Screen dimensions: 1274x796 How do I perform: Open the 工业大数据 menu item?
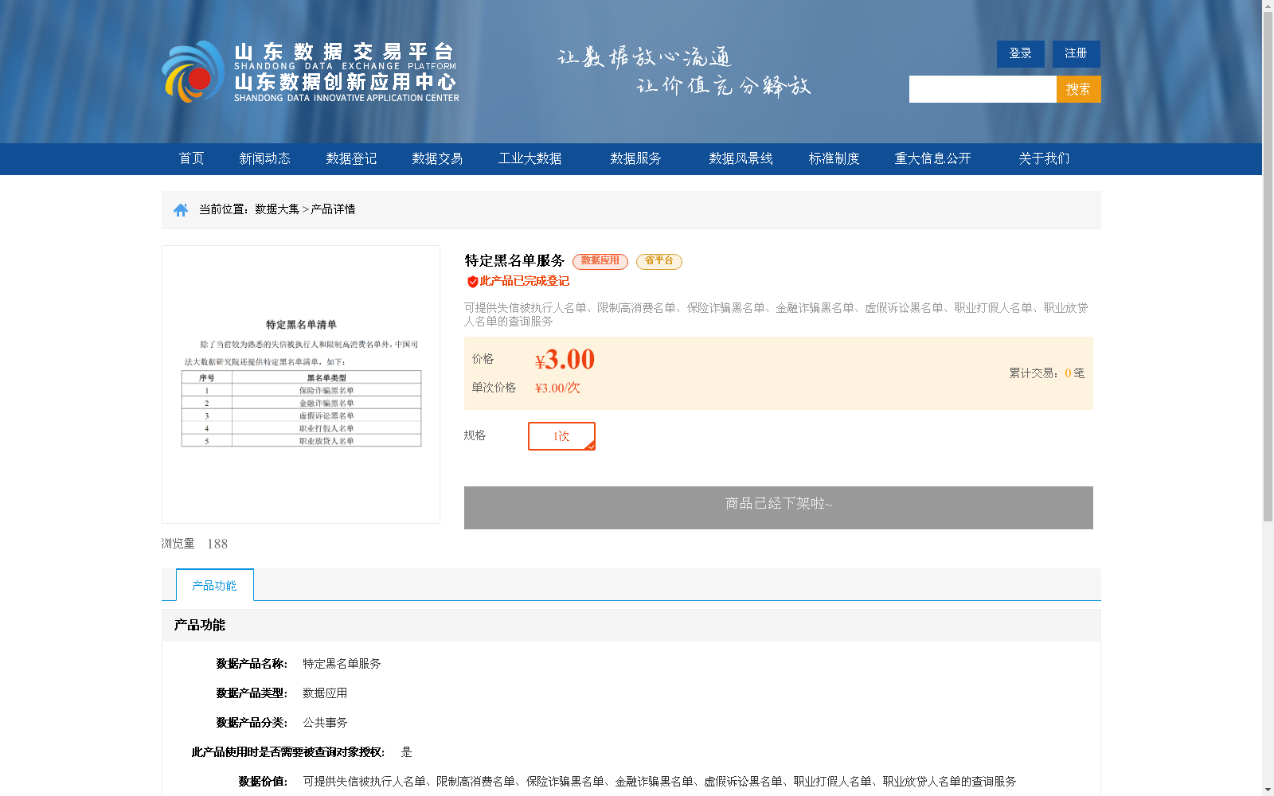[x=530, y=158]
